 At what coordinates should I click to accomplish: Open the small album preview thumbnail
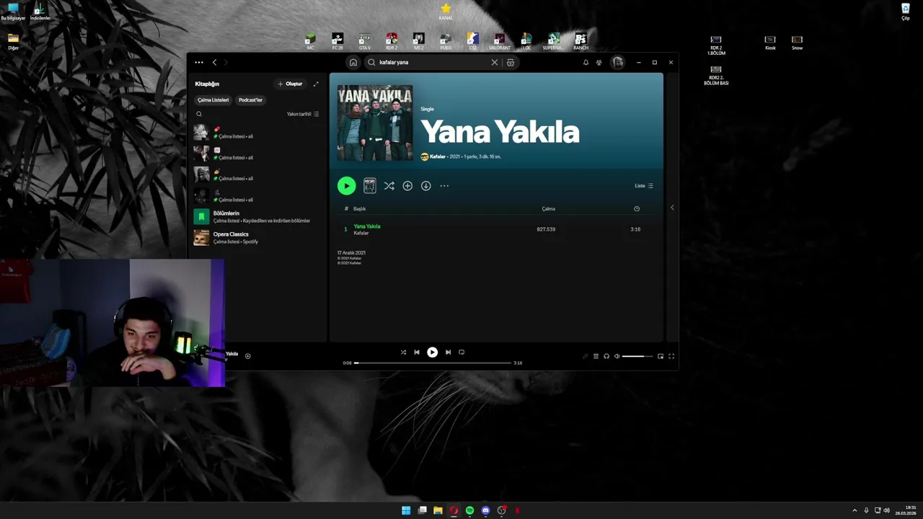click(x=370, y=186)
